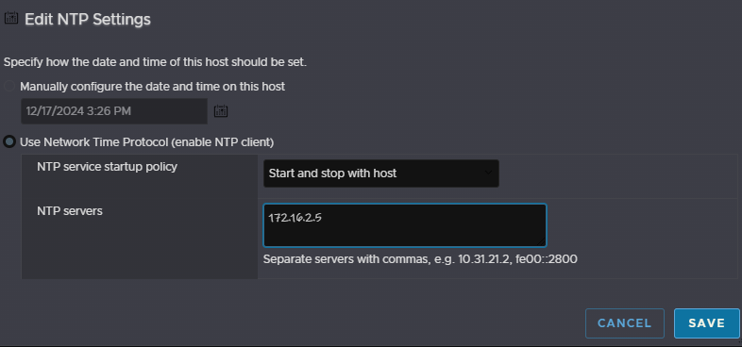Click the 'NTP service startup policy' label
The width and height of the screenshot is (742, 347).
[107, 167]
